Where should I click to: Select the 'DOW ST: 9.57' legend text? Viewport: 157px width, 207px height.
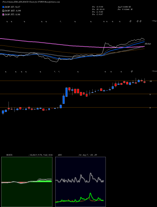click(x=12, y=7)
